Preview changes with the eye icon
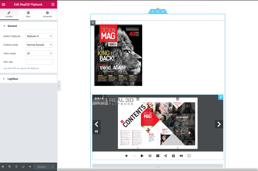 (x=30, y=166)
